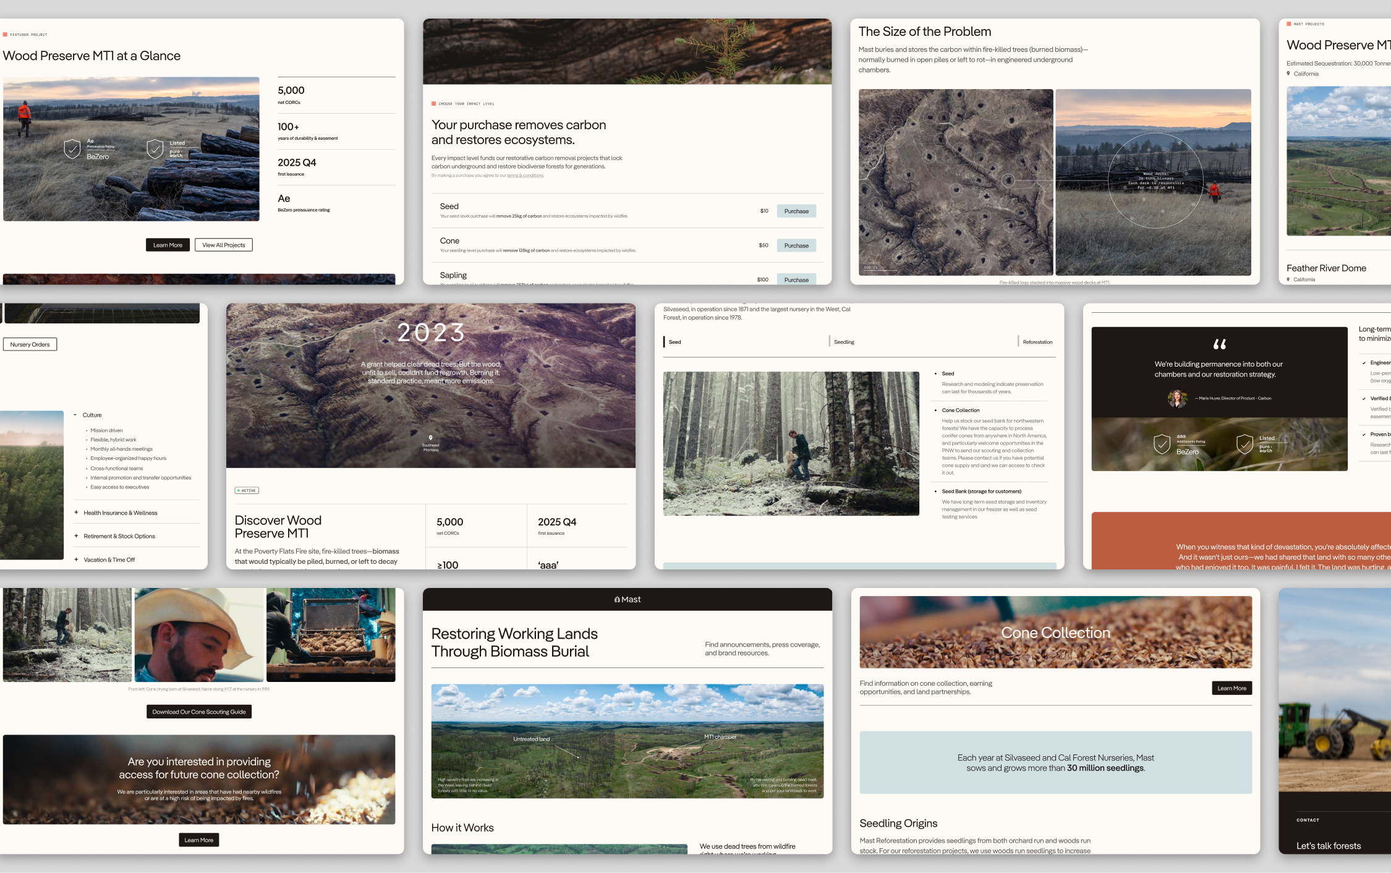The image size is (1391, 873).
Task: Click the '100+' years of durability stat
Action: 288,127
